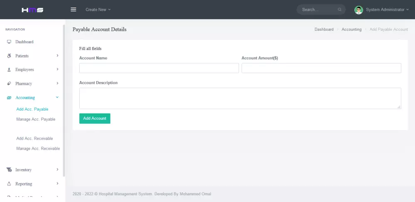Click the footer copyright text
This screenshot has width=415, height=202.
142,194
